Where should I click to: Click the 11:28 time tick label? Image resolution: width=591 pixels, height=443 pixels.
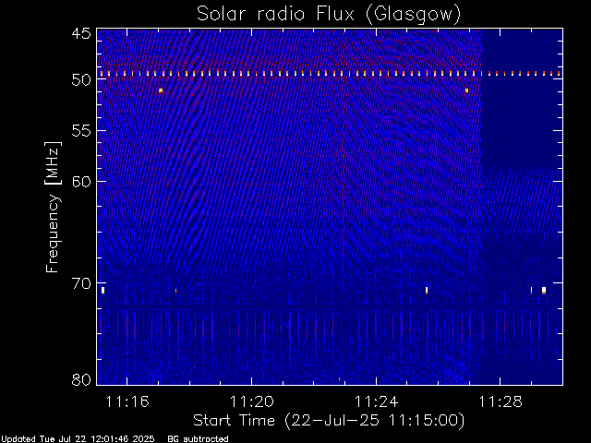point(501,401)
